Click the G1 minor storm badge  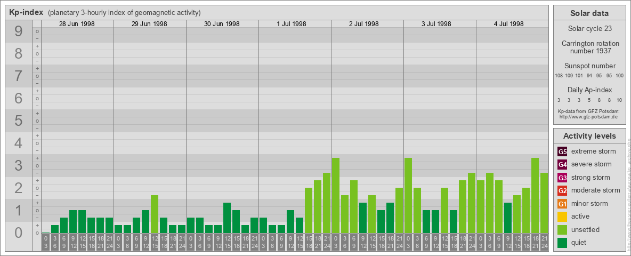click(x=562, y=204)
